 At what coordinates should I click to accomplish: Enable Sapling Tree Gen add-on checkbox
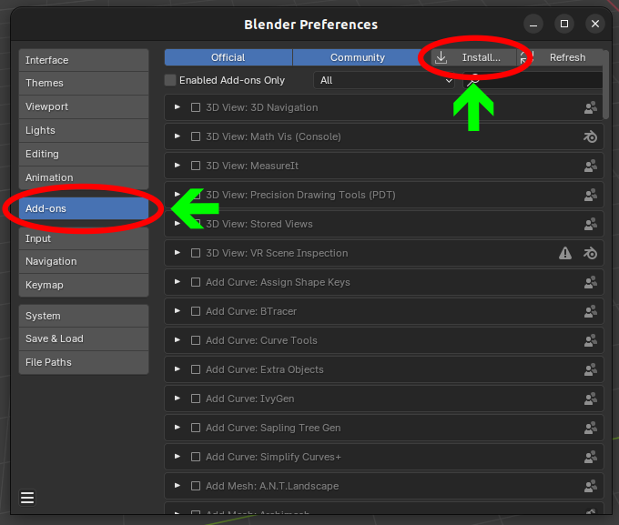coord(196,428)
